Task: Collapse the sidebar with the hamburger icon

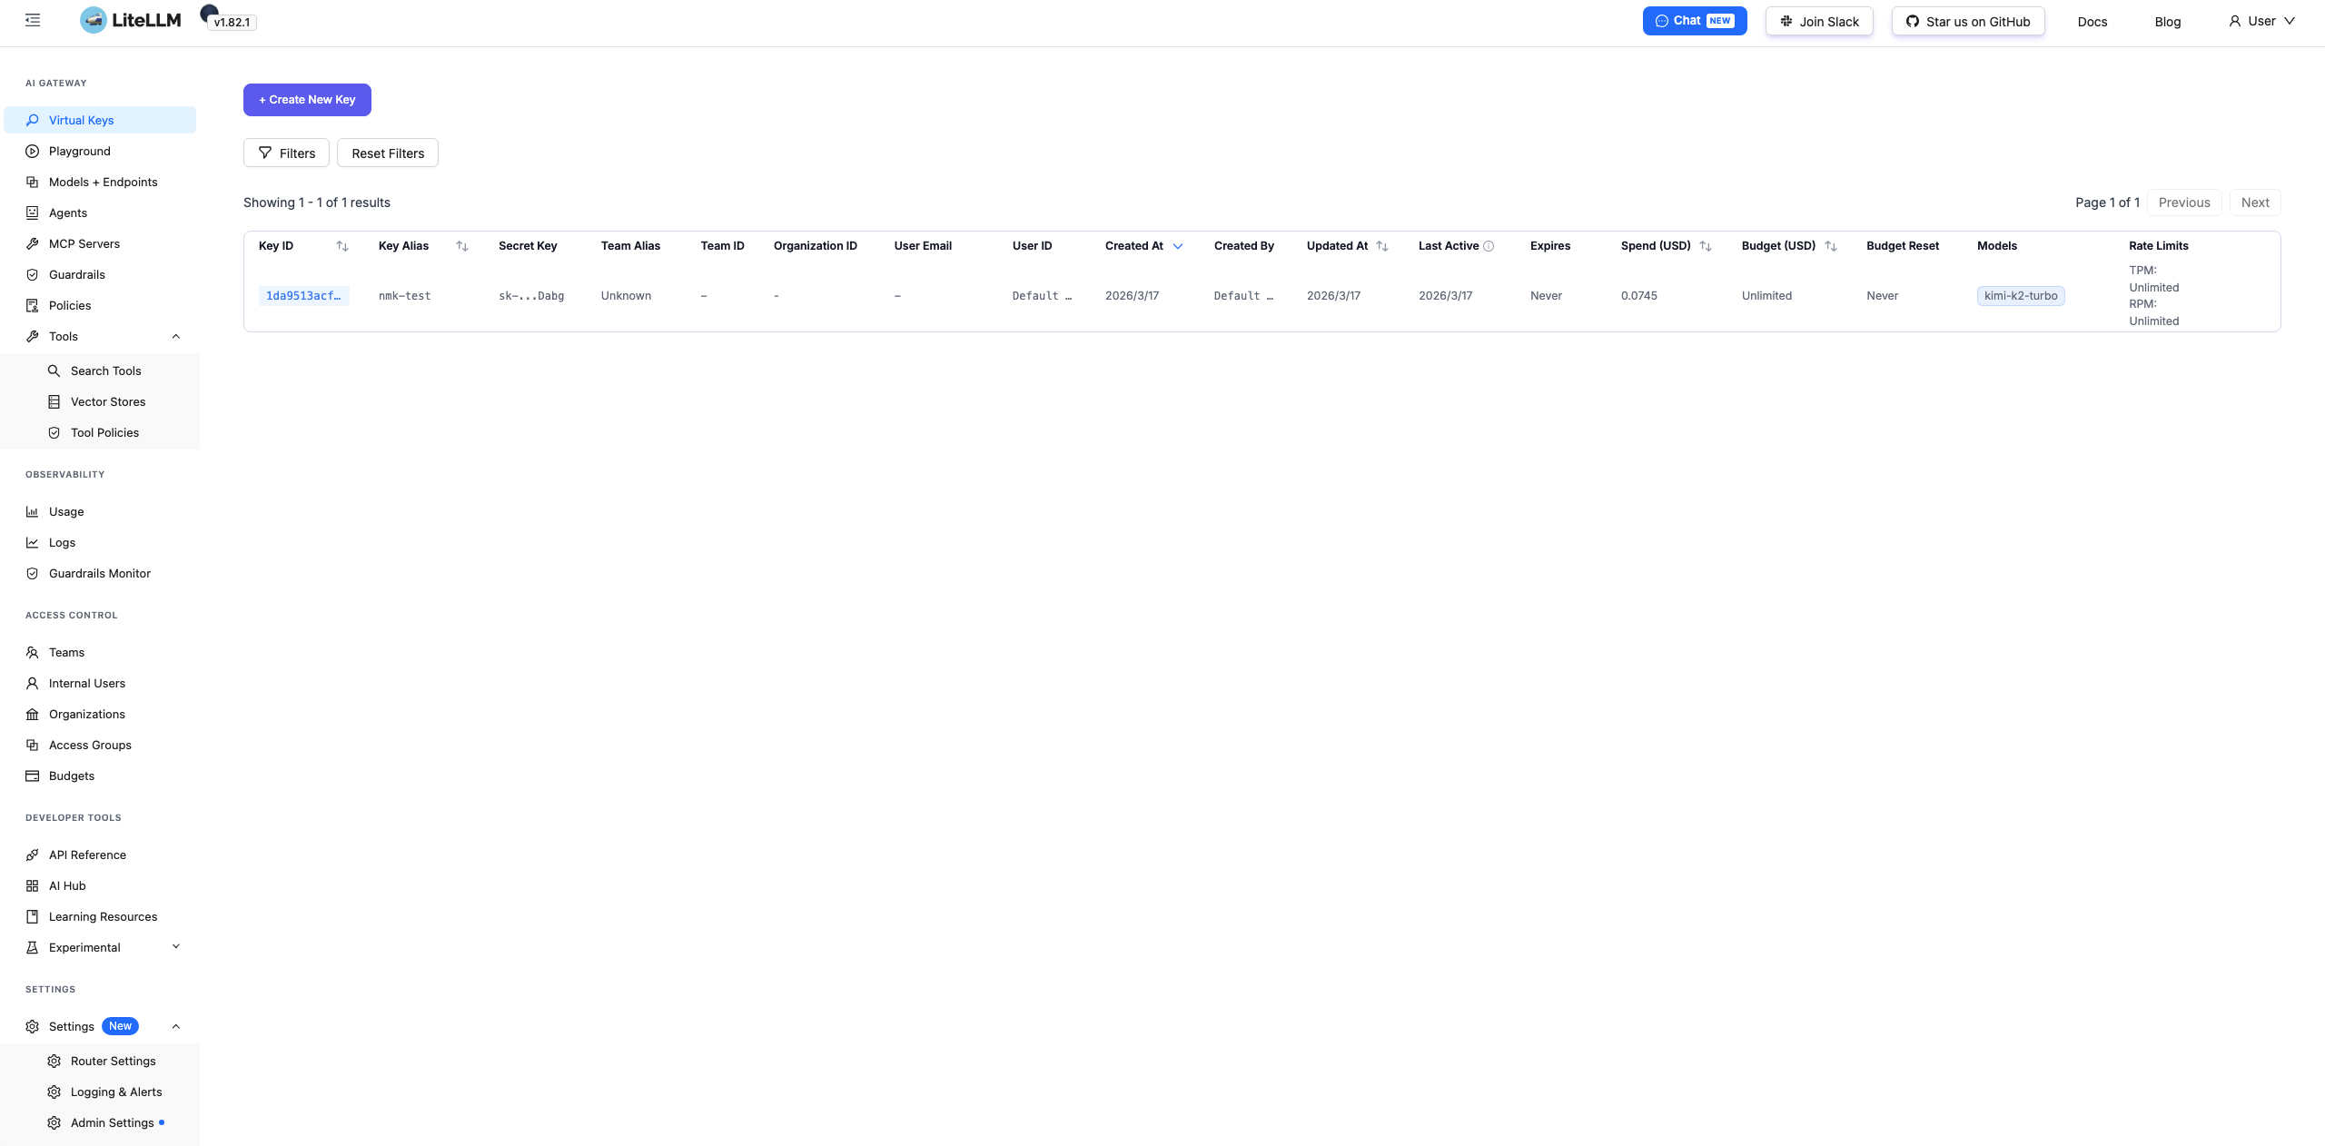Action: [x=33, y=20]
